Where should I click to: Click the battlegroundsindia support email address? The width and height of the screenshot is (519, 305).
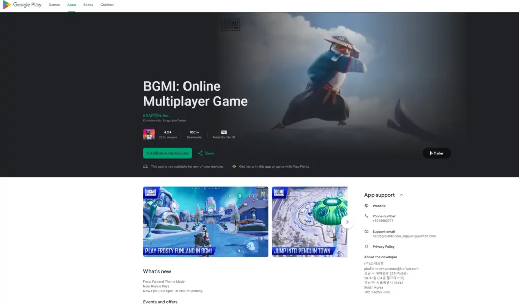click(x=404, y=236)
